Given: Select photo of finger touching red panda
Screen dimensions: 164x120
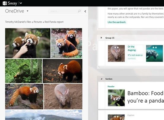Looking at the screenshot, I should point(28,43).
